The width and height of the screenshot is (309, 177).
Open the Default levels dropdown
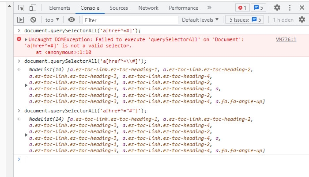200,19
